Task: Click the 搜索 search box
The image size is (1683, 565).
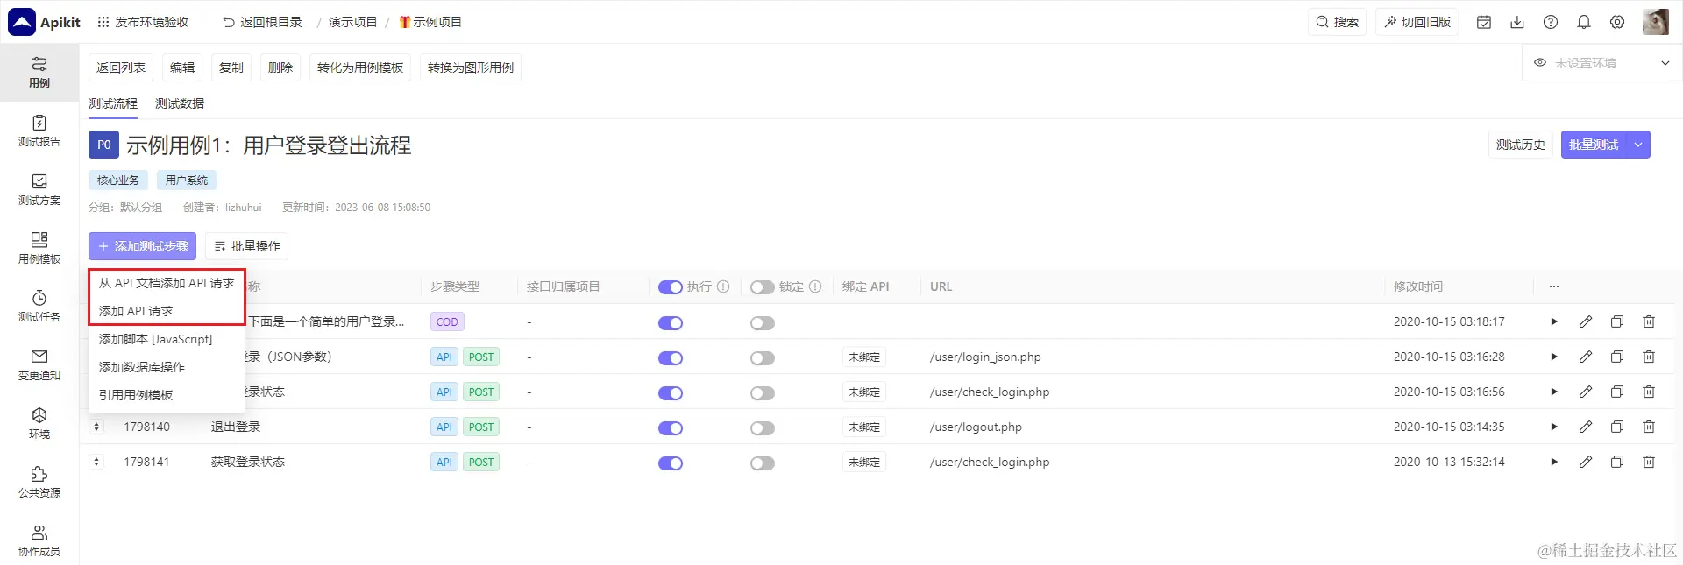Action: pyautogui.click(x=1338, y=22)
